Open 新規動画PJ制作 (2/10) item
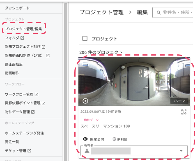The height and width of the screenshot is (161, 195). pyautogui.click(x=24, y=56)
